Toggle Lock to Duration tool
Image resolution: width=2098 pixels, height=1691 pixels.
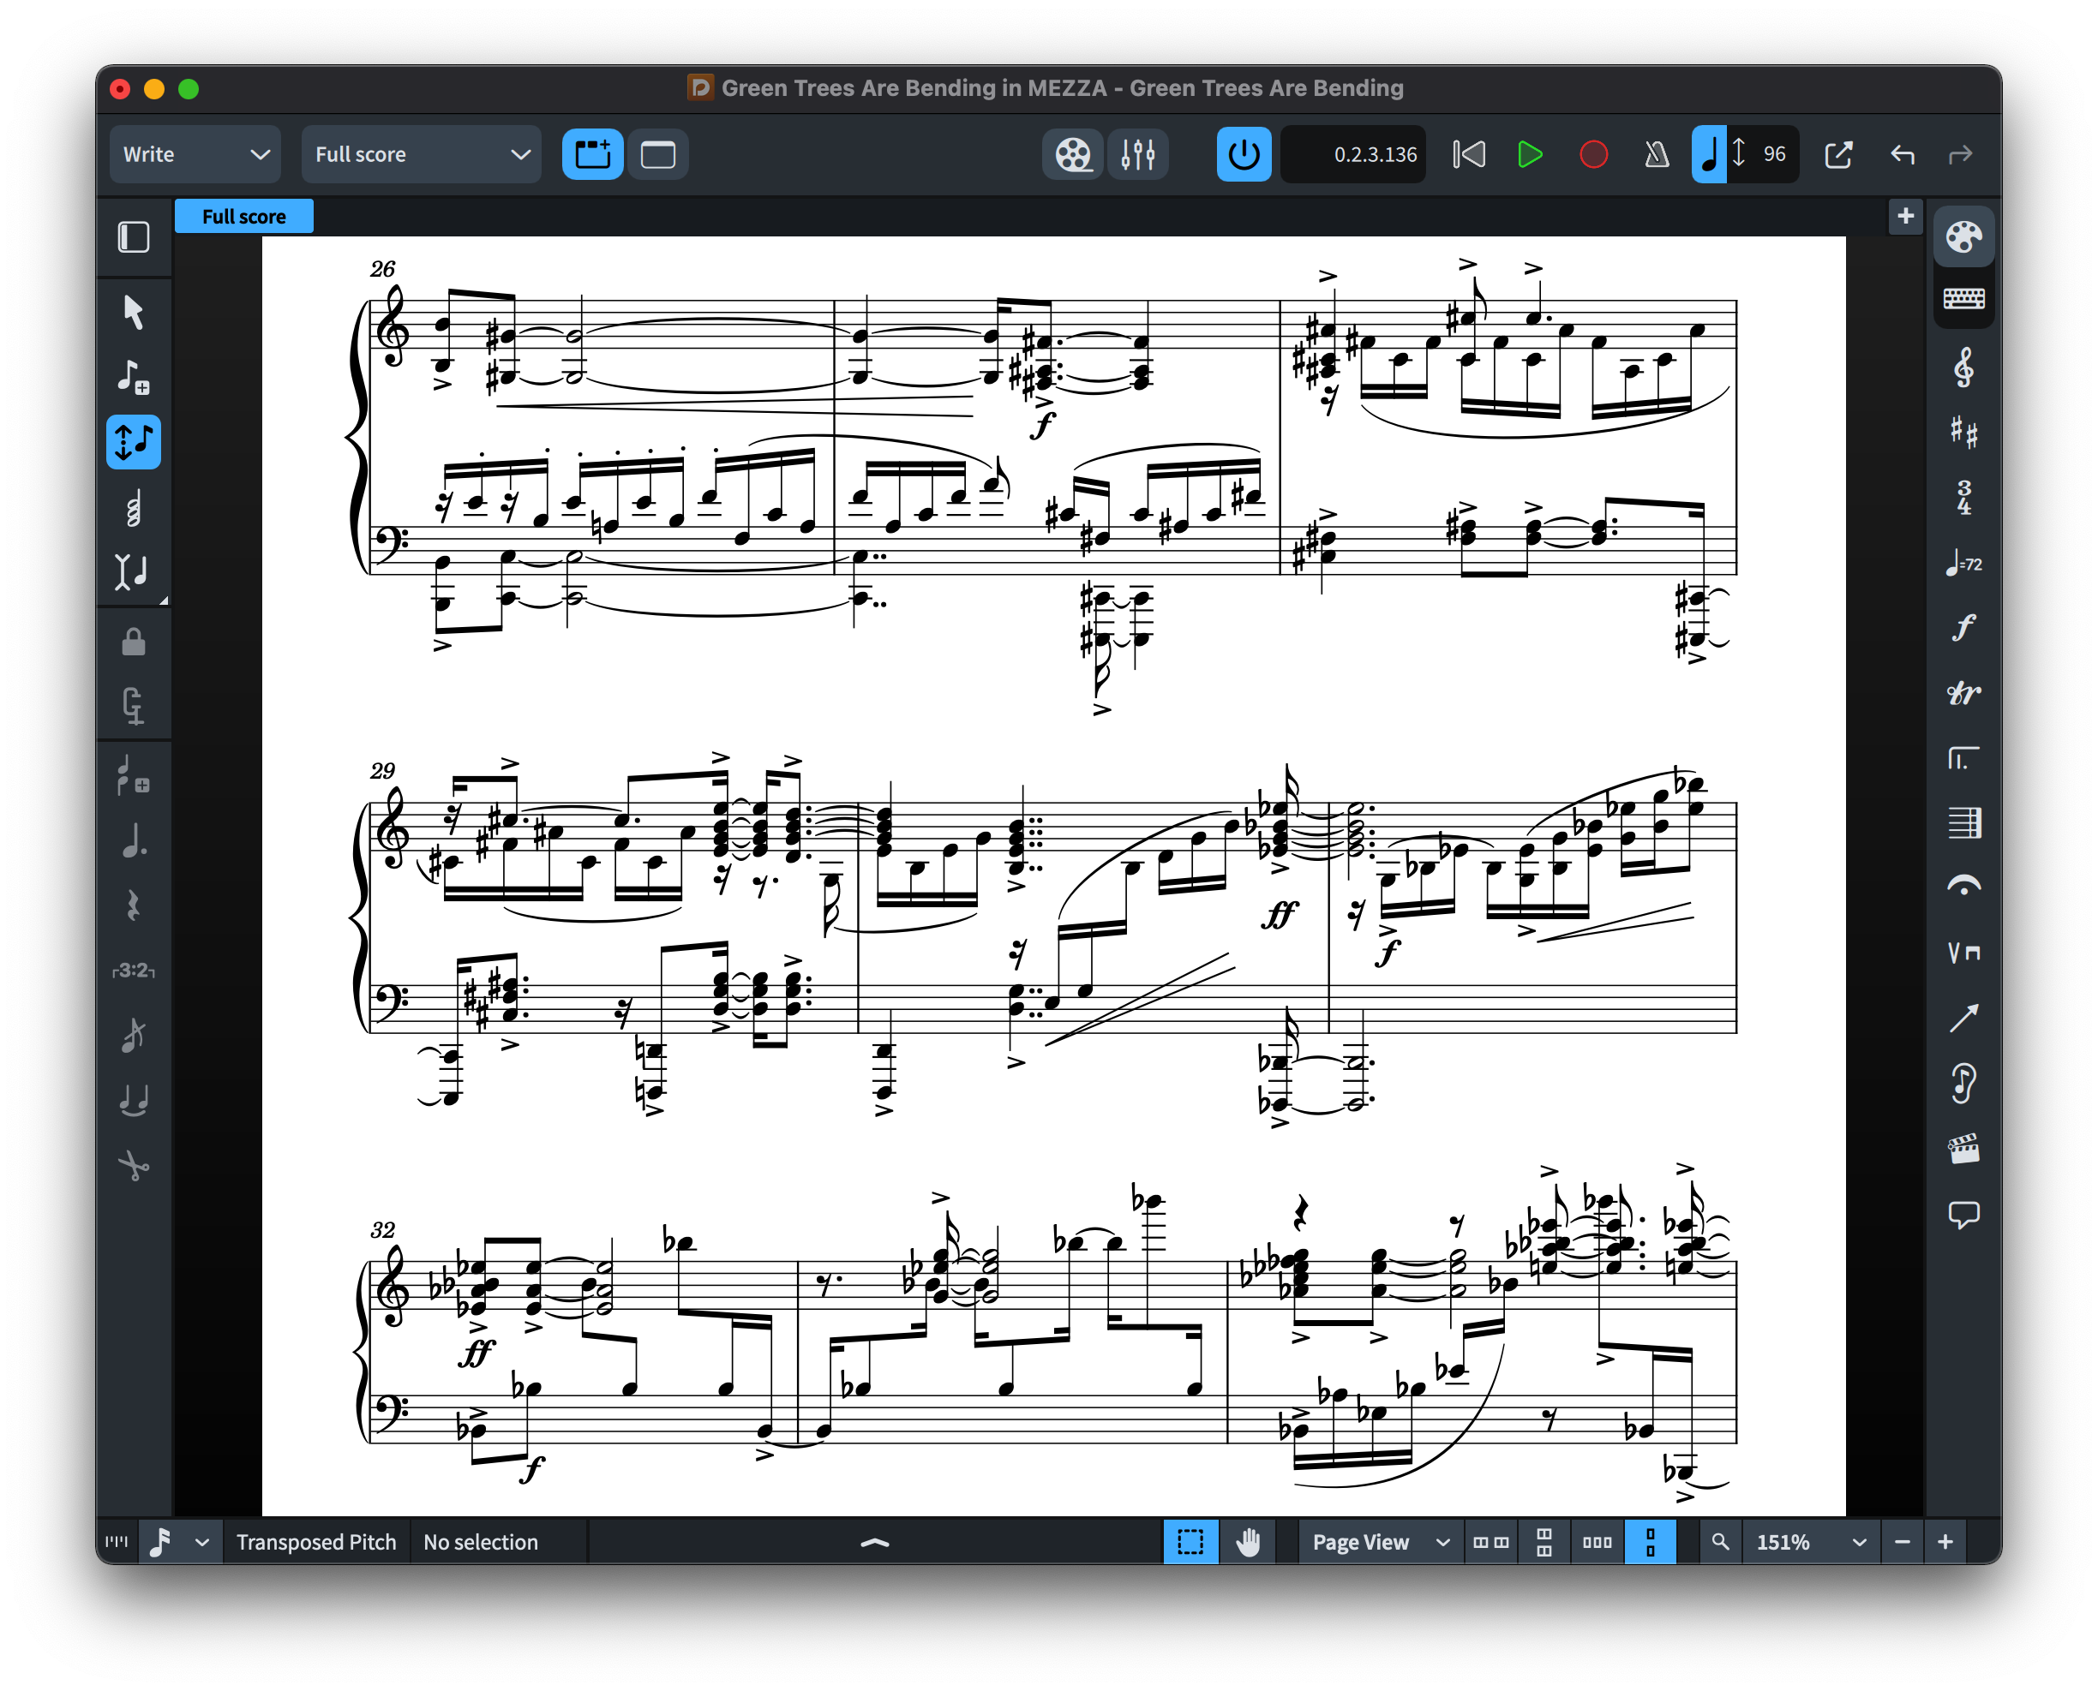134,641
